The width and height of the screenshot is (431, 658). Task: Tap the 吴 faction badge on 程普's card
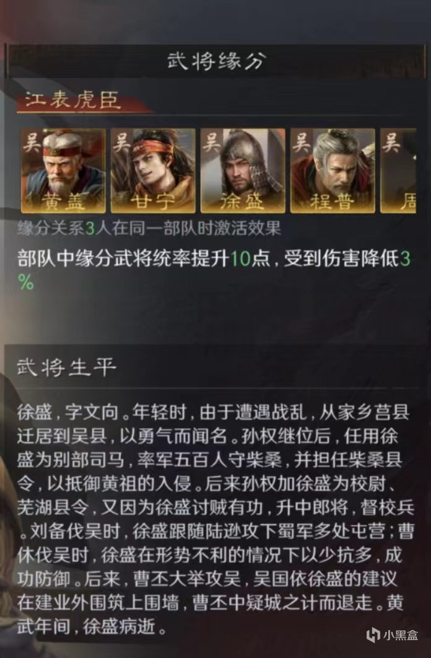point(302,142)
